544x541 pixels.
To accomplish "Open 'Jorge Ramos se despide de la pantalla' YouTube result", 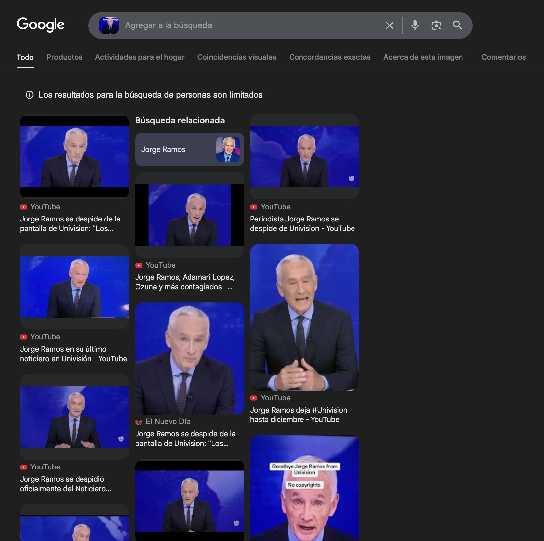I will (70, 223).
